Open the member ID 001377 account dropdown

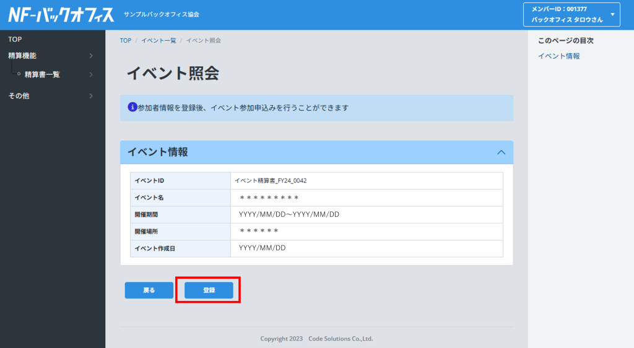[x=571, y=15]
